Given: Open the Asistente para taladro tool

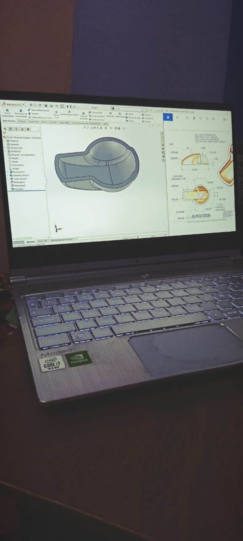Looking at the screenshot, I should 69,113.
